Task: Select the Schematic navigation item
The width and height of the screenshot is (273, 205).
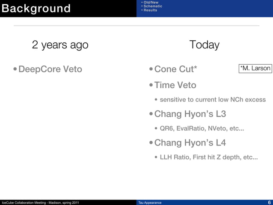Action: pos(153,6)
